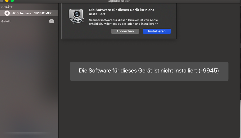The image size is (241, 138).
Task: Click the Abbrechen button
Action: pyautogui.click(x=125, y=31)
